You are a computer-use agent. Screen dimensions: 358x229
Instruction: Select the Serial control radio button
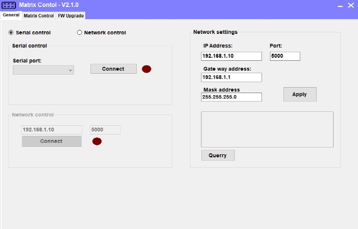tap(11, 33)
